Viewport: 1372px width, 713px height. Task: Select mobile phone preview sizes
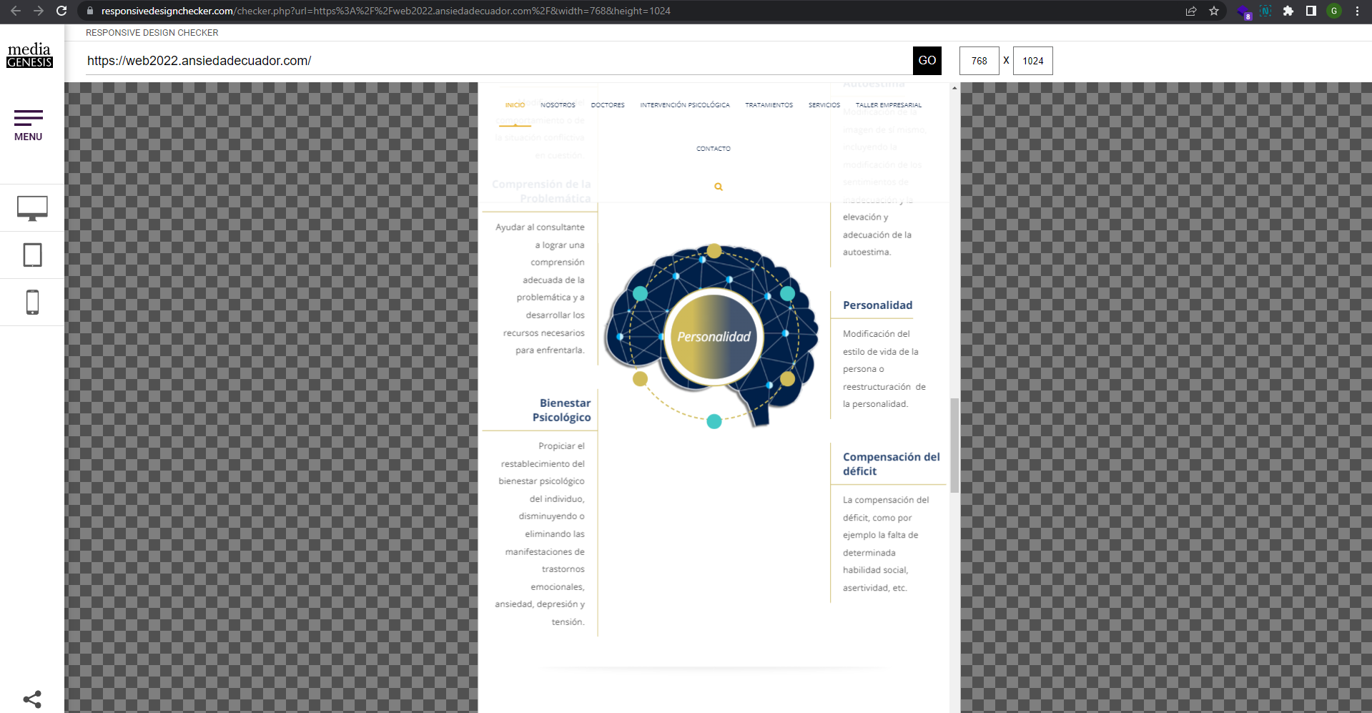point(32,303)
